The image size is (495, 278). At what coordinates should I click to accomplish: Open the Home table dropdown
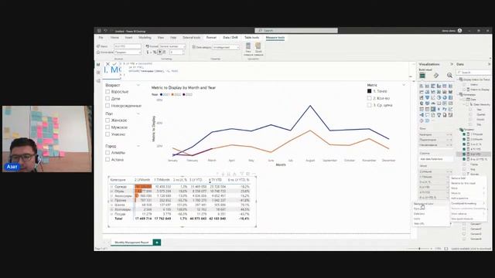pos(128,53)
